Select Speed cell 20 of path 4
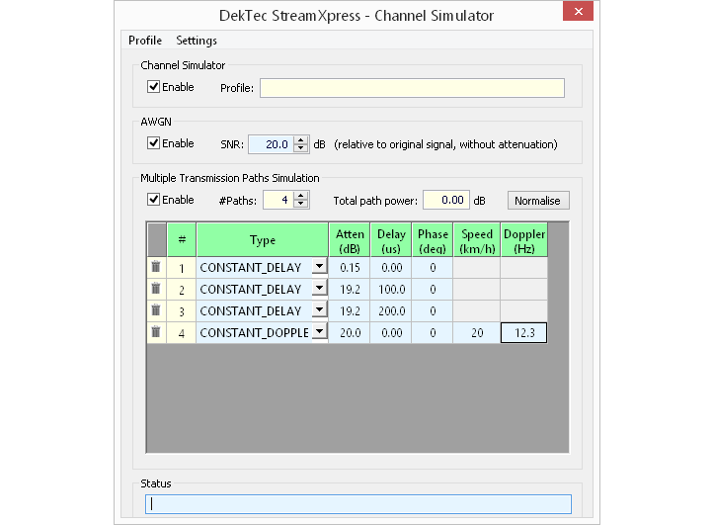 477,333
